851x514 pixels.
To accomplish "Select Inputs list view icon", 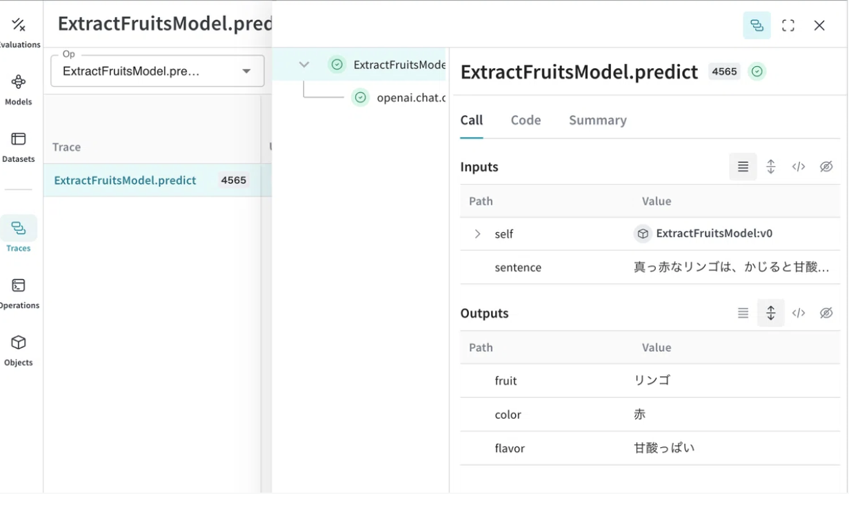I will (x=743, y=167).
